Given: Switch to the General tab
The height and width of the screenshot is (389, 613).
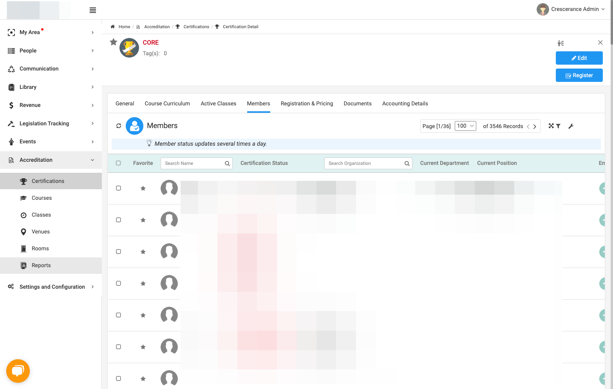Looking at the screenshot, I should click(x=125, y=103).
